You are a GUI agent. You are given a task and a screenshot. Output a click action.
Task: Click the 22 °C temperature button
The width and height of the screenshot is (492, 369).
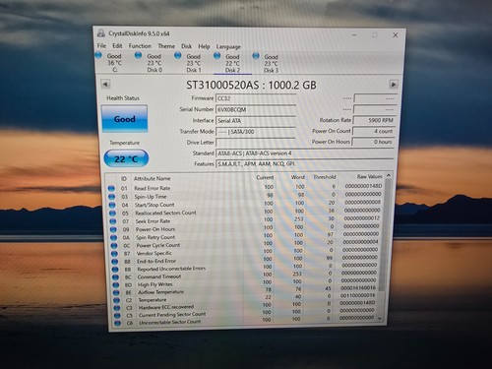[126, 158]
